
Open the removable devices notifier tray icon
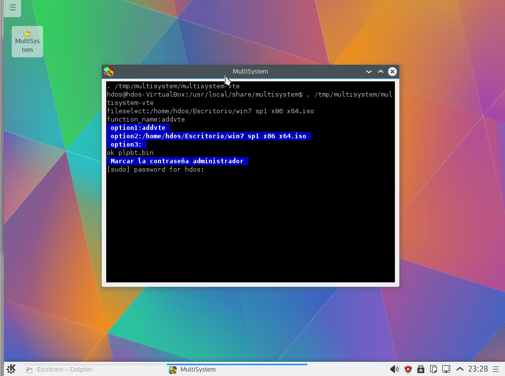[x=421, y=369]
